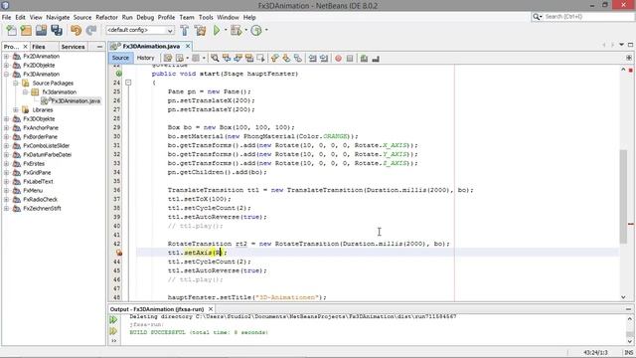
Task: Run the project with green play icon
Action: pyautogui.click(x=217, y=30)
